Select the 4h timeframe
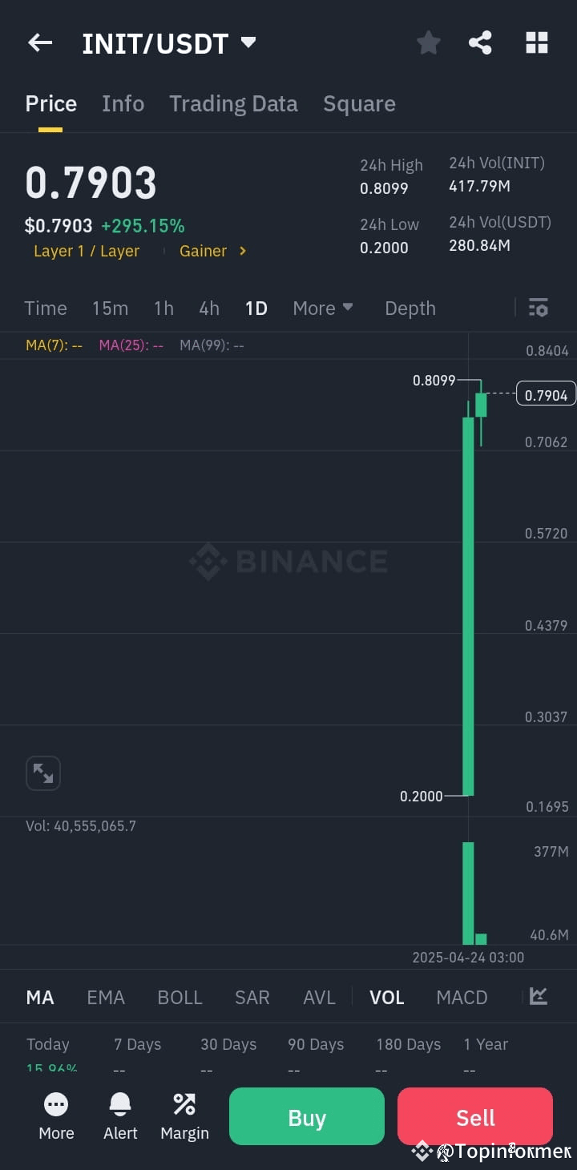577x1170 pixels. 209,308
